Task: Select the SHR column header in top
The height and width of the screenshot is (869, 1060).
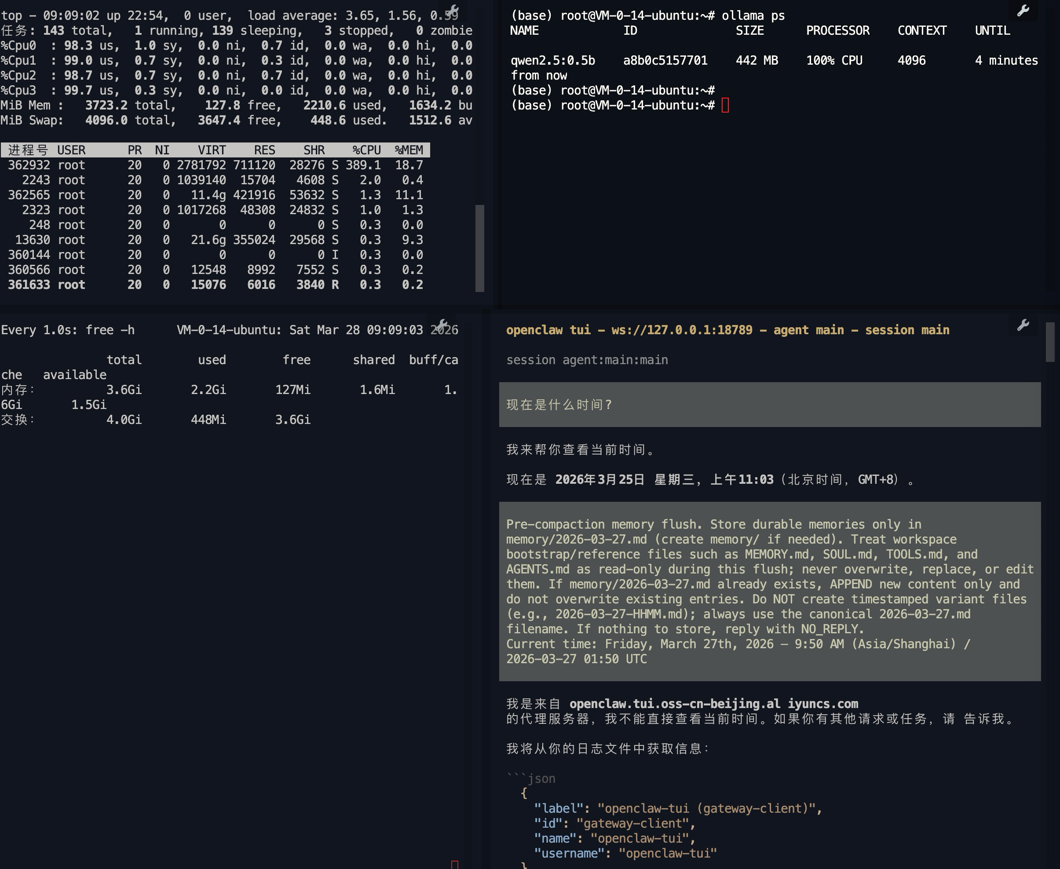Action: click(314, 150)
